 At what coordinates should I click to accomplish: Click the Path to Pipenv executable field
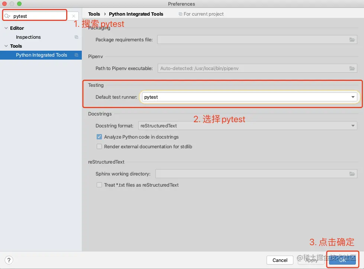(257, 68)
